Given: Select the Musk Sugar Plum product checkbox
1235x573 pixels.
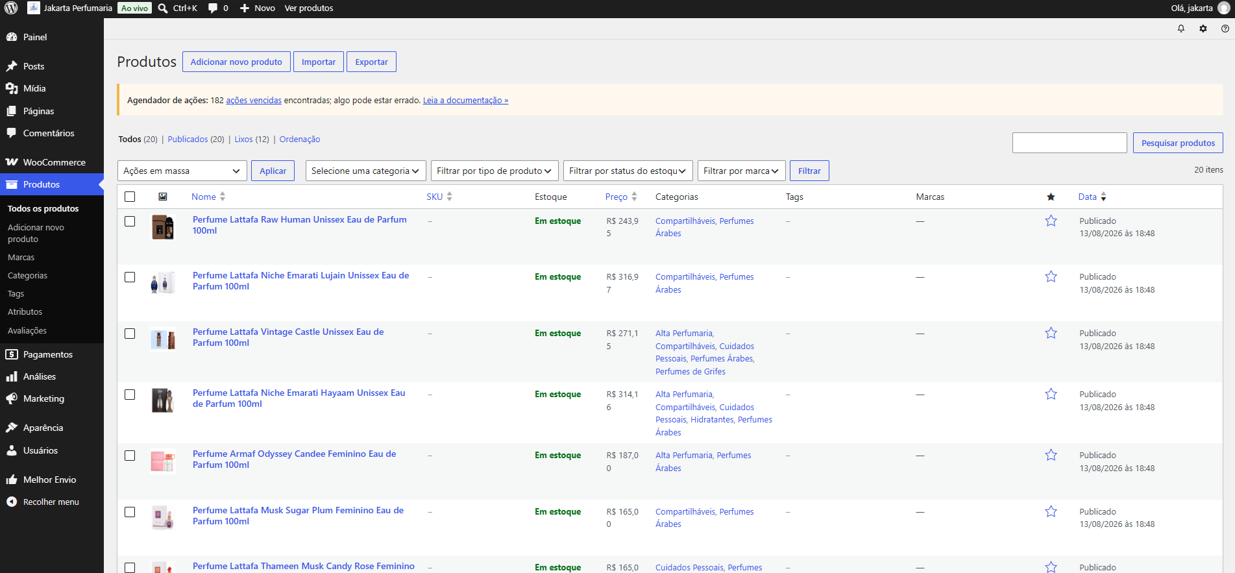Looking at the screenshot, I should coord(130,512).
